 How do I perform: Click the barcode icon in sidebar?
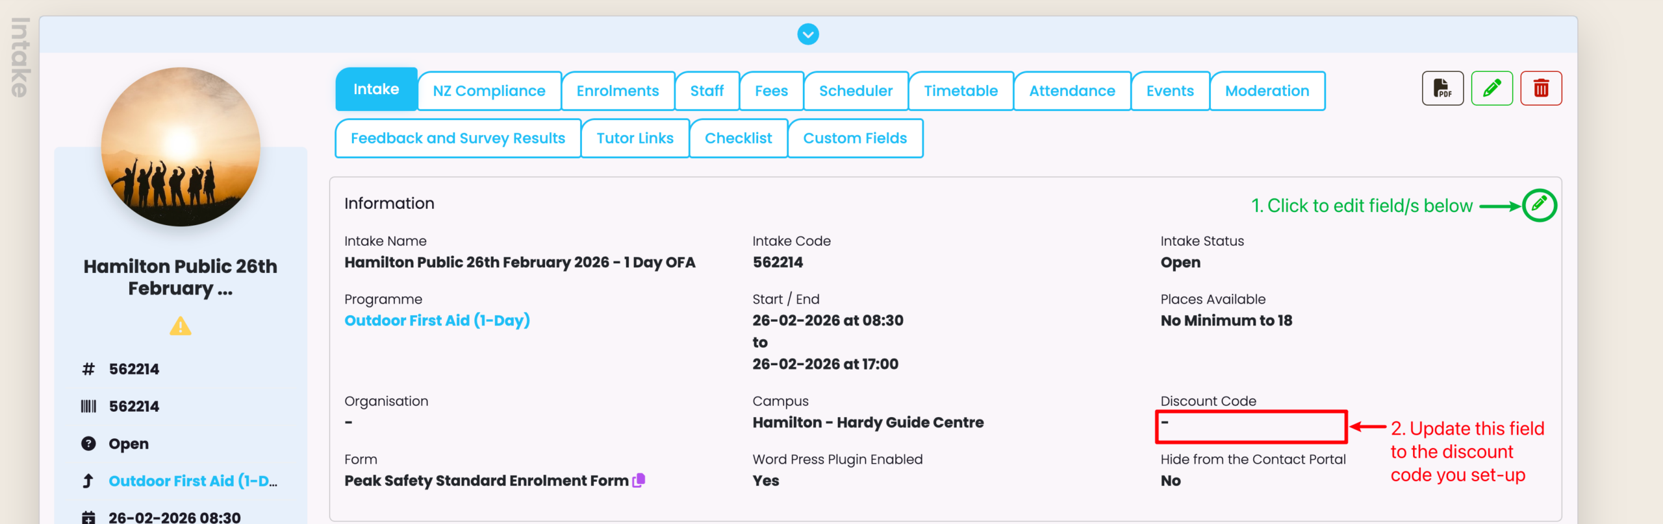point(88,407)
